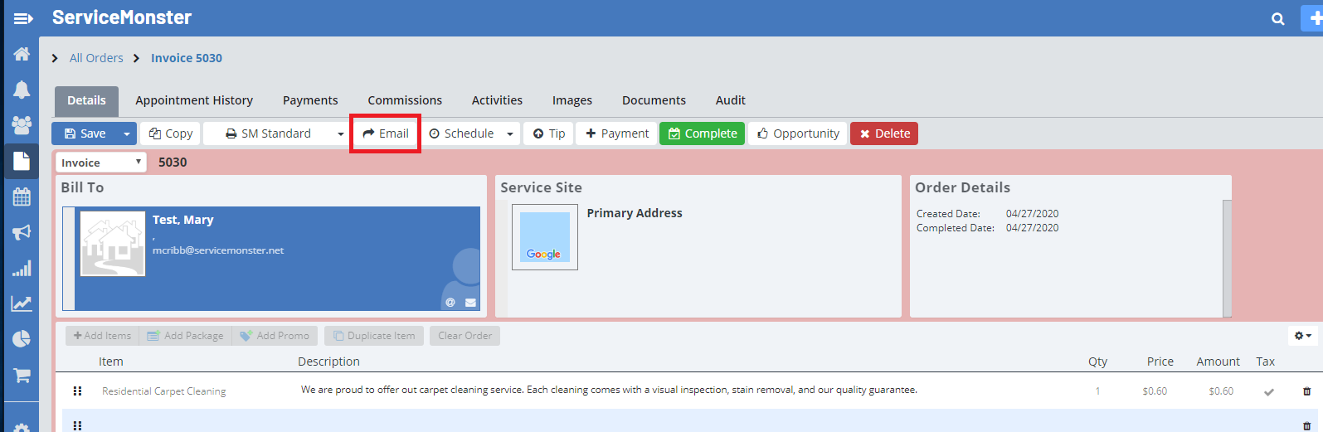Open the Invoice order type dropdown

[100, 163]
